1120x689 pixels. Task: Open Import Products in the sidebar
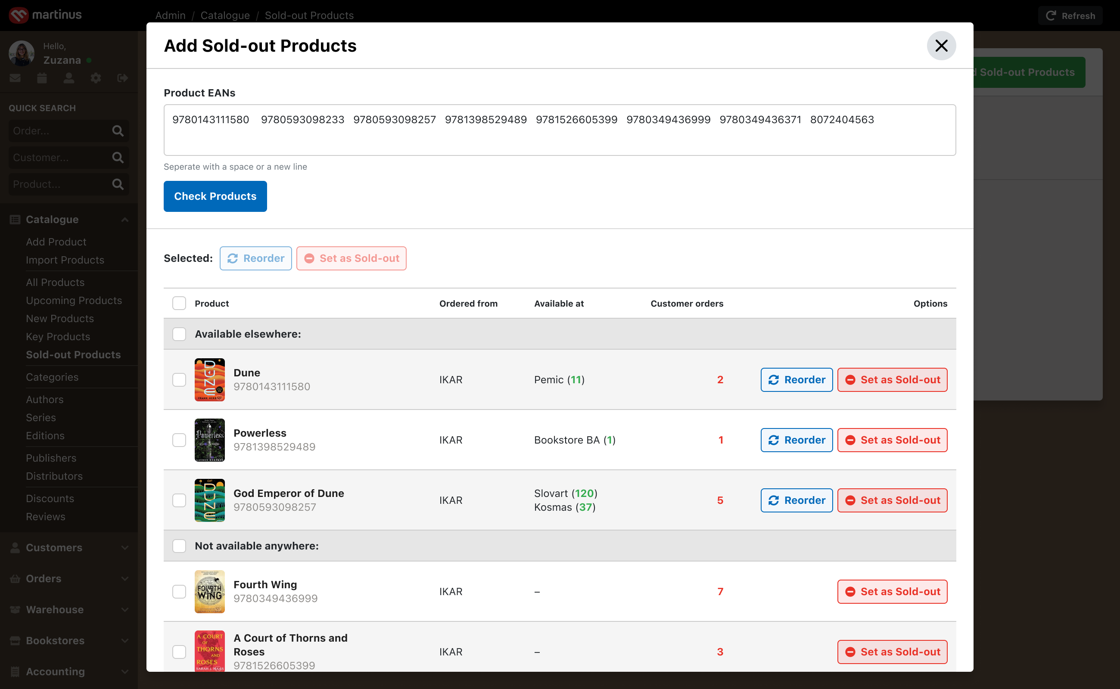coord(65,260)
